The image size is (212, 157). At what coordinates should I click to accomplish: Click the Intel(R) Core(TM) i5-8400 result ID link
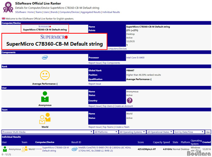click(x=105, y=149)
